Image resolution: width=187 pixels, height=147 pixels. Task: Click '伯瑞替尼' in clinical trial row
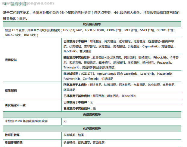107,79
